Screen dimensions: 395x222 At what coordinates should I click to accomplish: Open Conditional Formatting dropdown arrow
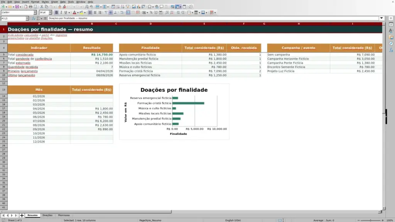(215, 12)
